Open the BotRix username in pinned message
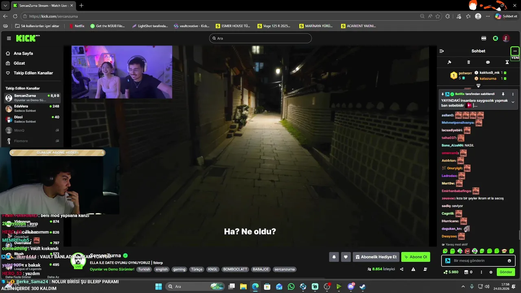 pos(460,94)
